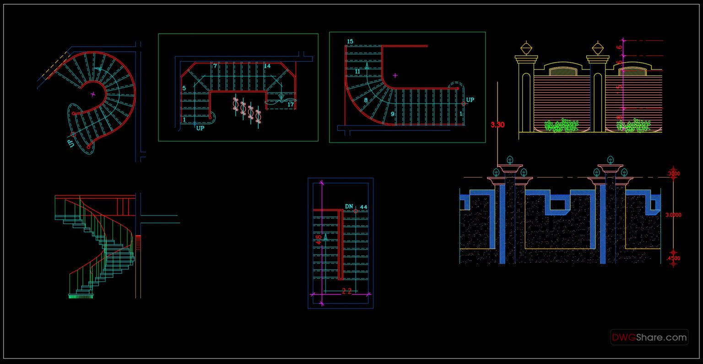Select the red circle marker next to 44
703x364 pixels.
coord(356,211)
